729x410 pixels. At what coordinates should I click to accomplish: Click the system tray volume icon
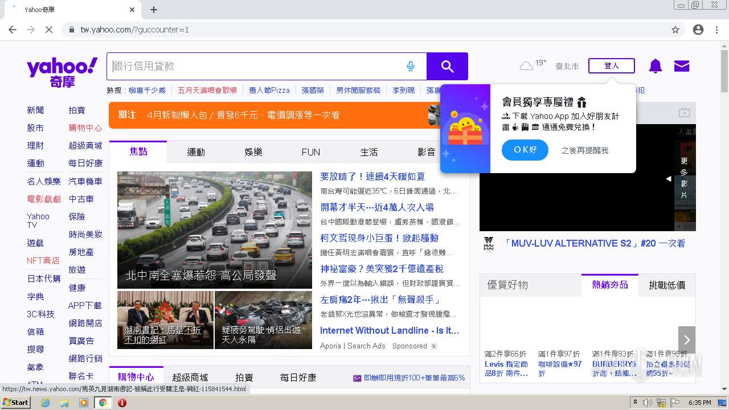point(648,403)
